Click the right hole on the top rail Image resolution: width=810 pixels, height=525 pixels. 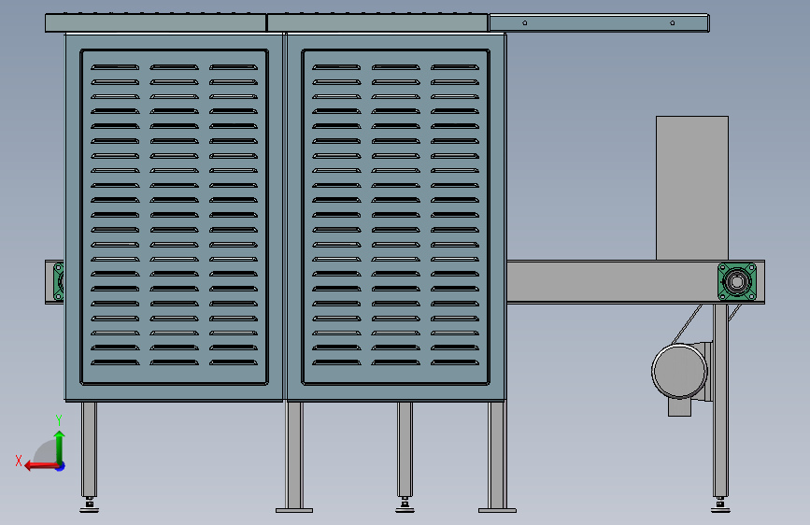pyautogui.click(x=672, y=22)
